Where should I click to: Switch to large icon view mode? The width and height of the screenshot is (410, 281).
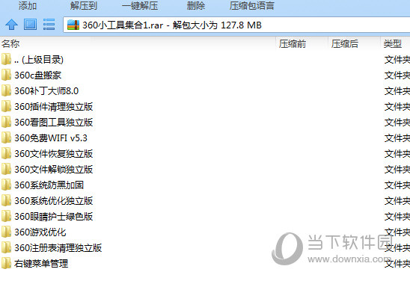(x=31, y=25)
